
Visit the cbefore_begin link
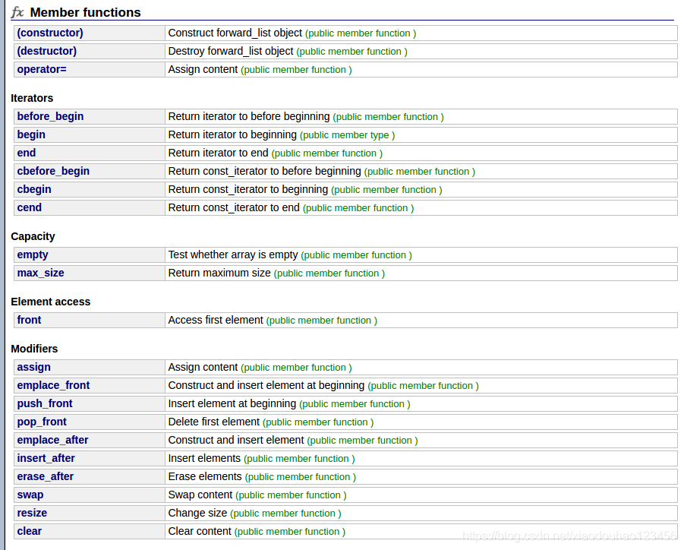point(53,171)
